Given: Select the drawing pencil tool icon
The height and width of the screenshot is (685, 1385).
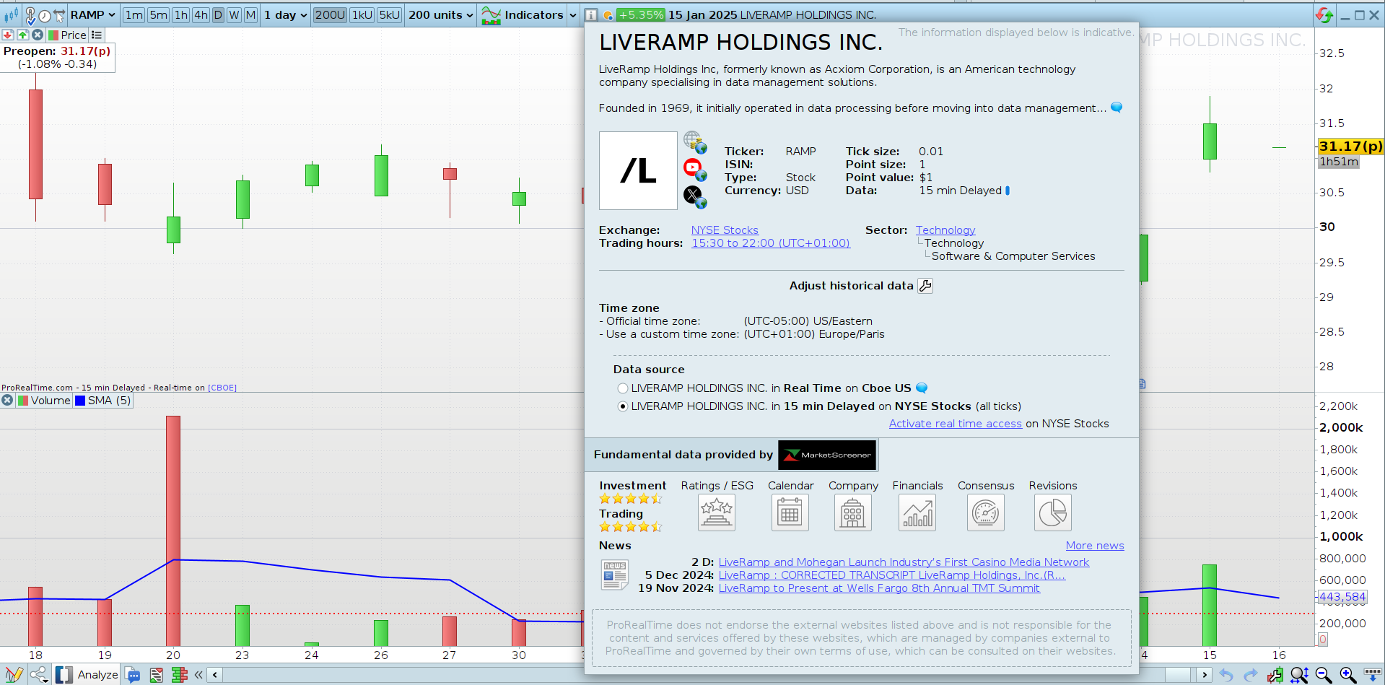Looking at the screenshot, I should pyautogui.click(x=14, y=675).
